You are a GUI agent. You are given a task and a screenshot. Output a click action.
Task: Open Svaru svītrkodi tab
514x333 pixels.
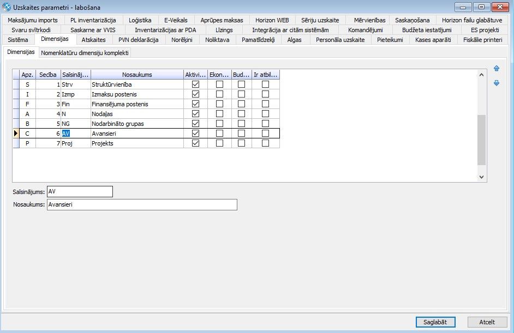31,30
